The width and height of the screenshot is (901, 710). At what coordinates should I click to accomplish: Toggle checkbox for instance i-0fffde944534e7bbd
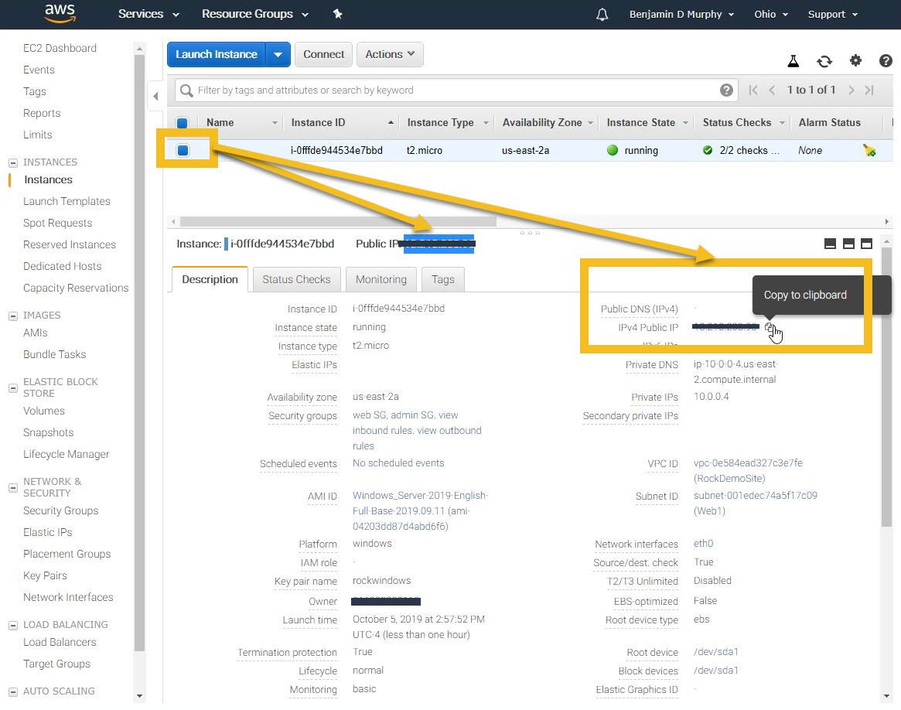point(183,151)
